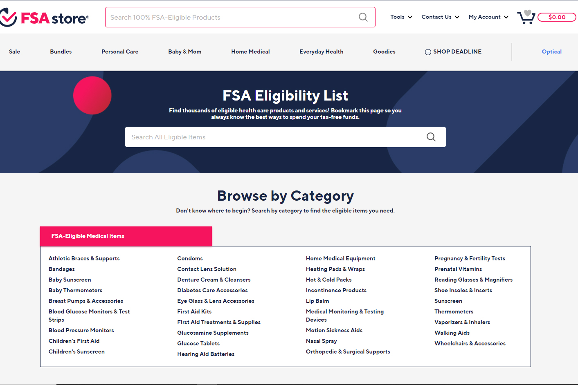578x385 pixels.
Task: Go to the Home Medical menu
Action: [250, 52]
